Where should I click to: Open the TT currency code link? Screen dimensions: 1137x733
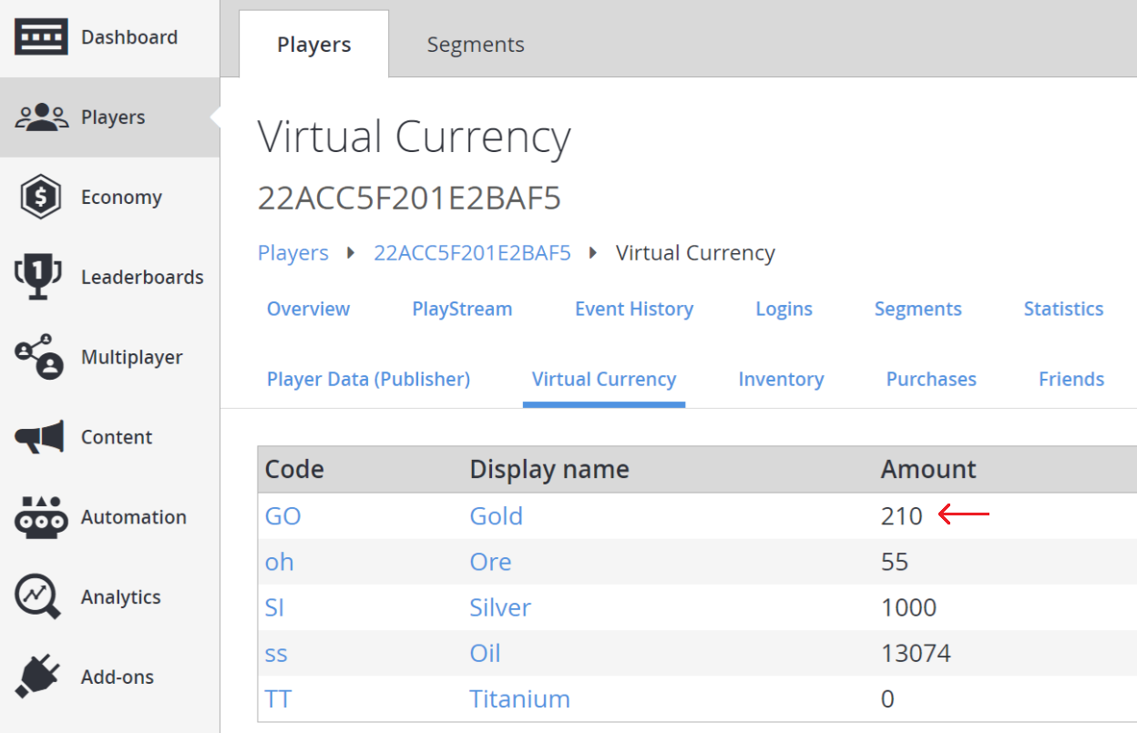click(278, 698)
